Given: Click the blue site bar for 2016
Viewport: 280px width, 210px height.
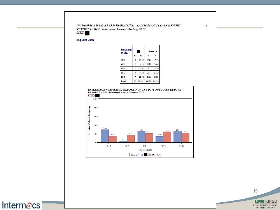Looking at the screenshot, I should pos(177,137).
